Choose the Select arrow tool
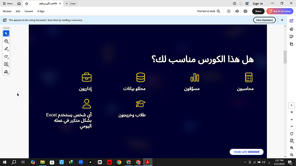Viewport: 296px width, 166px height. tap(6, 33)
